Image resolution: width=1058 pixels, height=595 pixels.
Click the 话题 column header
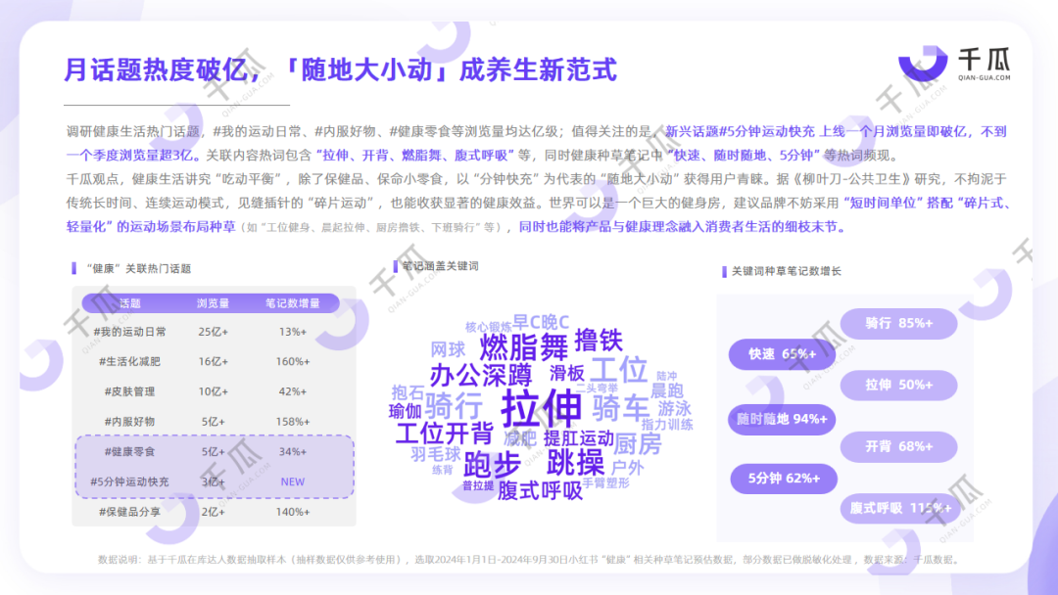(x=129, y=303)
